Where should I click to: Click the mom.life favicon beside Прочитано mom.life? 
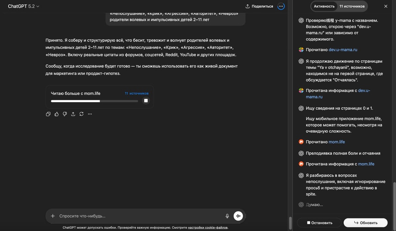pos(301,142)
